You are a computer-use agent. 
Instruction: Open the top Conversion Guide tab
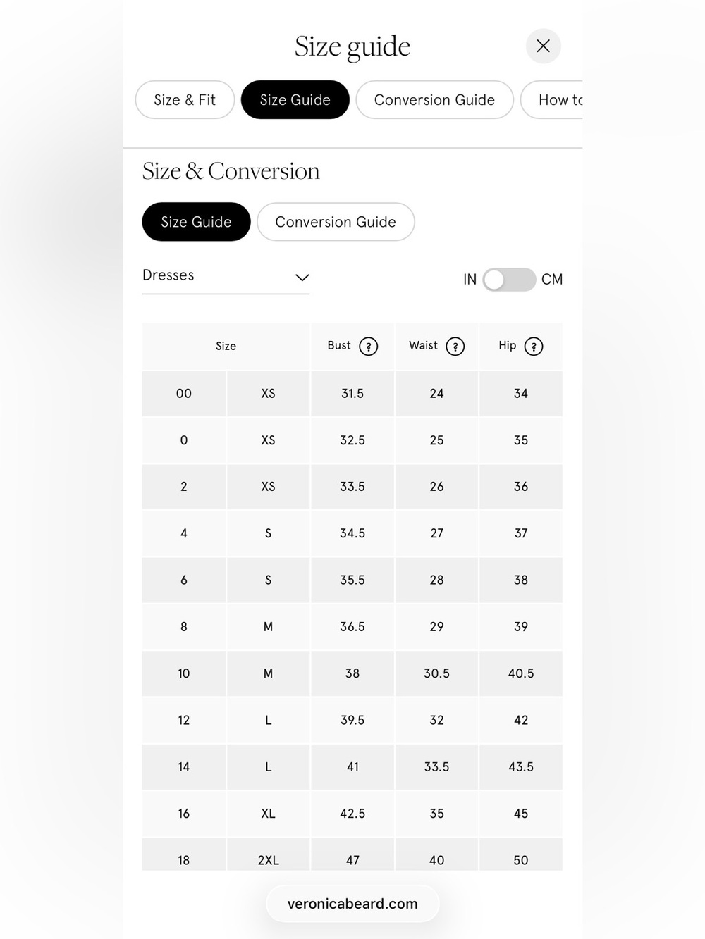[434, 100]
